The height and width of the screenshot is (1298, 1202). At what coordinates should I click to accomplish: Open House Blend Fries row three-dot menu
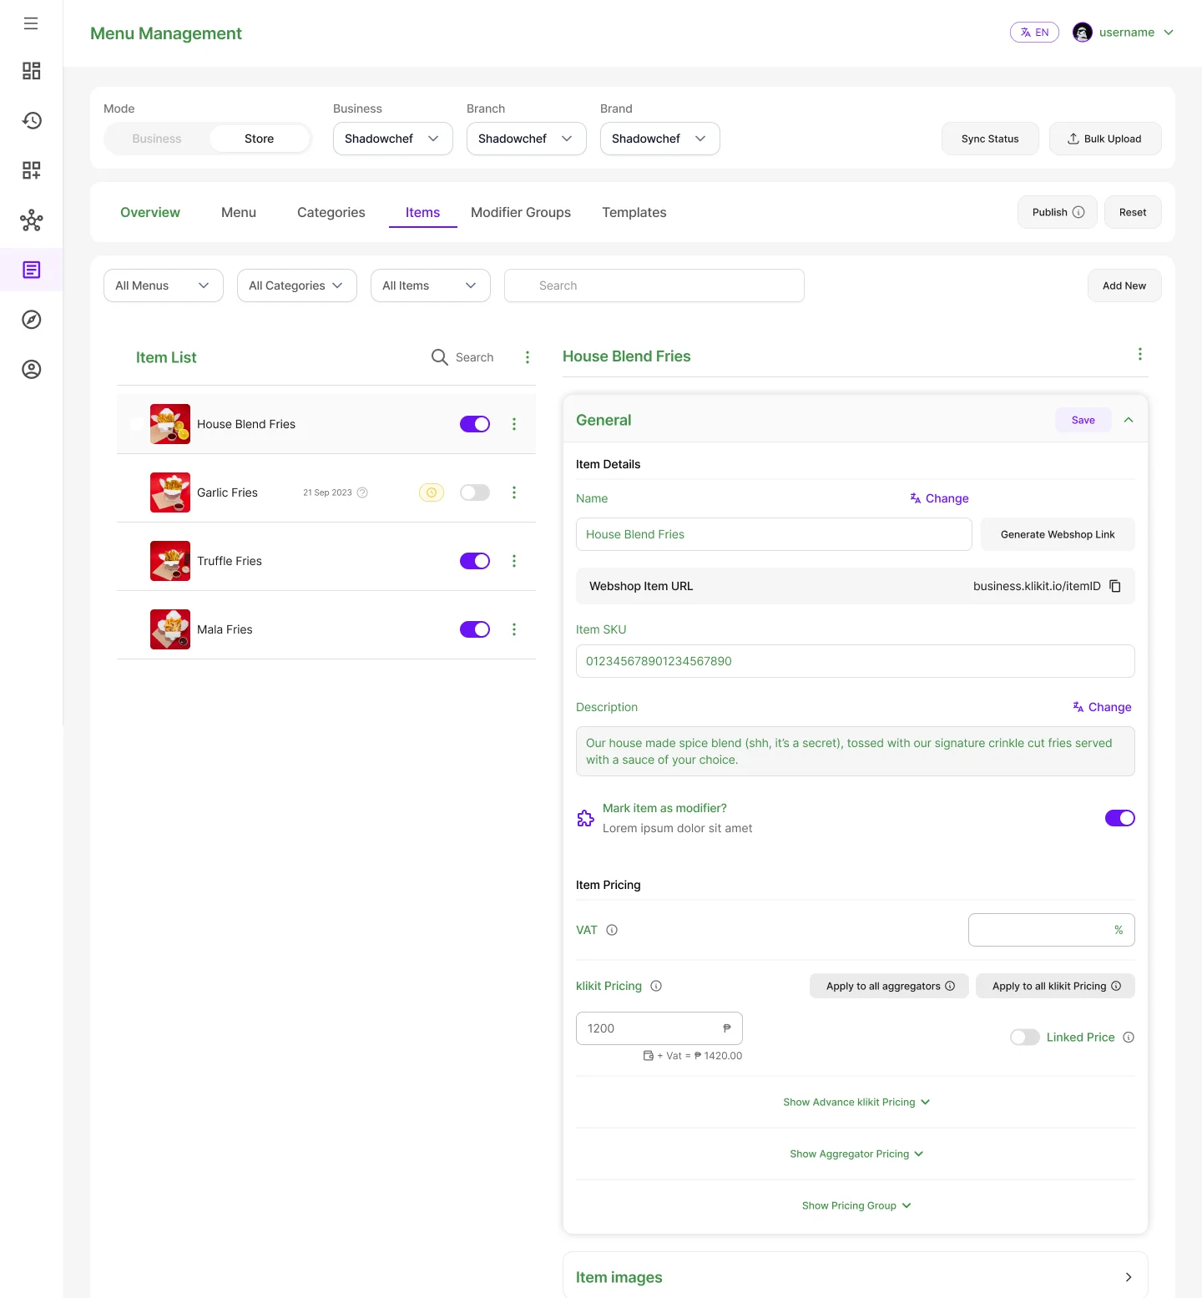pos(514,424)
